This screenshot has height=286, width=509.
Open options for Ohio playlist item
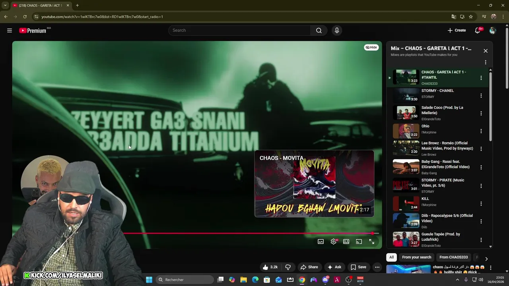(481, 131)
